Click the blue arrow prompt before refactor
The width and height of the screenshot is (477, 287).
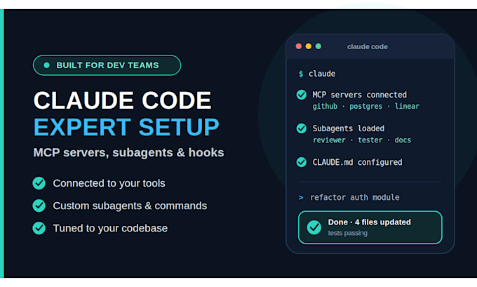click(x=301, y=198)
